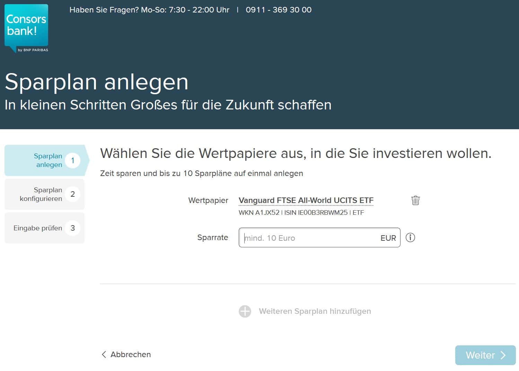Viewport: 519px width, 371px height.
Task: Continue with the Weiter button
Action: 485,355
